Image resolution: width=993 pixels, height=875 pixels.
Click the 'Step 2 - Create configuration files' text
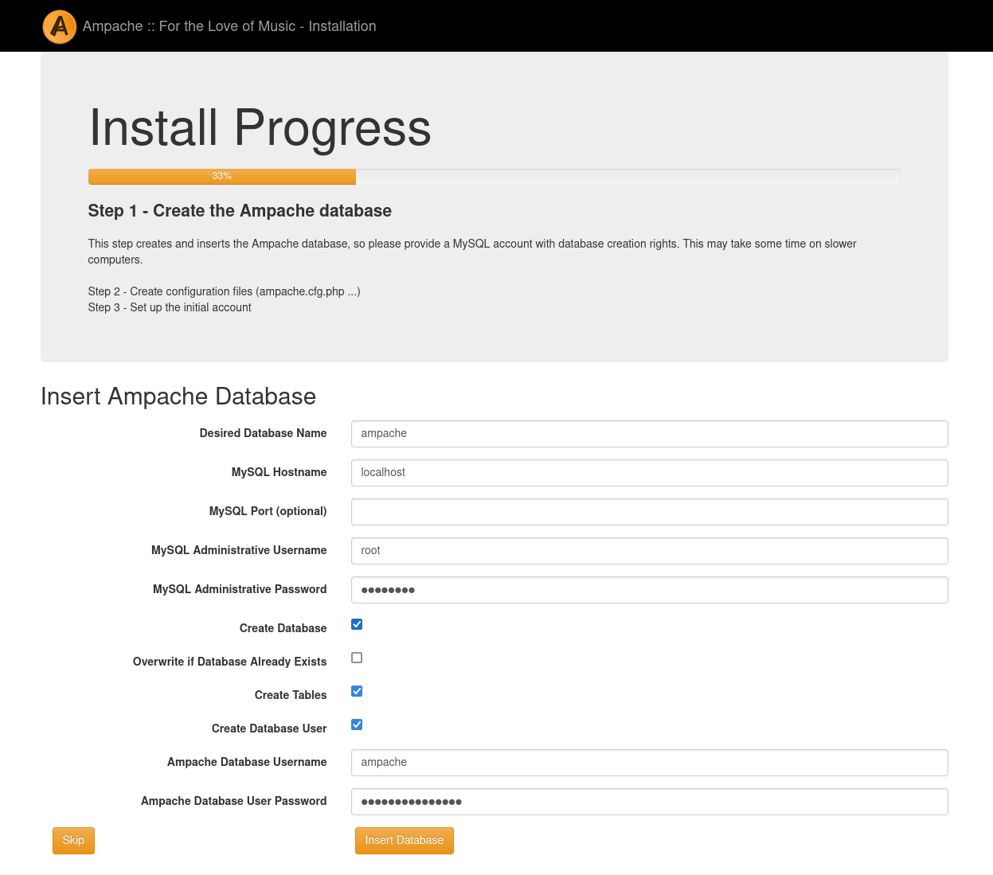(224, 291)
